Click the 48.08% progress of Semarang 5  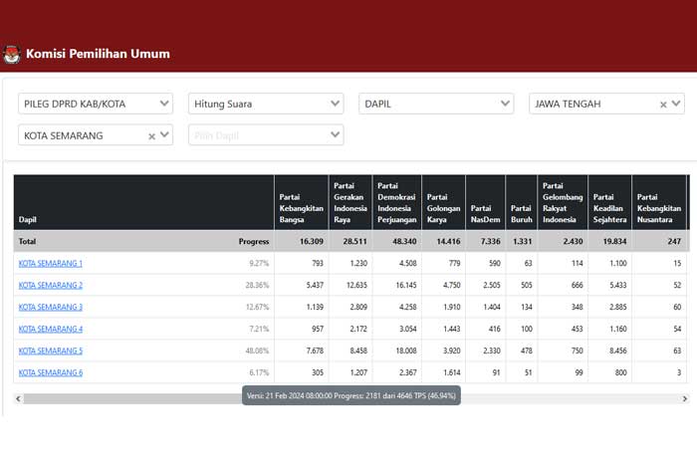[257, 350]
